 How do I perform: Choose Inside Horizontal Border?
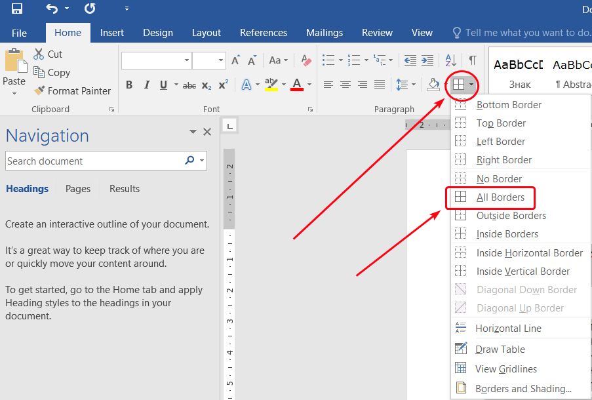(521, 252)
